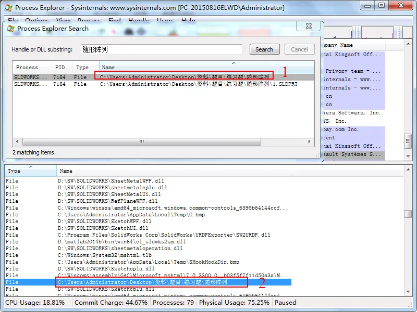Click the process list scrollbar up arrow

click(x=408, y=44)
